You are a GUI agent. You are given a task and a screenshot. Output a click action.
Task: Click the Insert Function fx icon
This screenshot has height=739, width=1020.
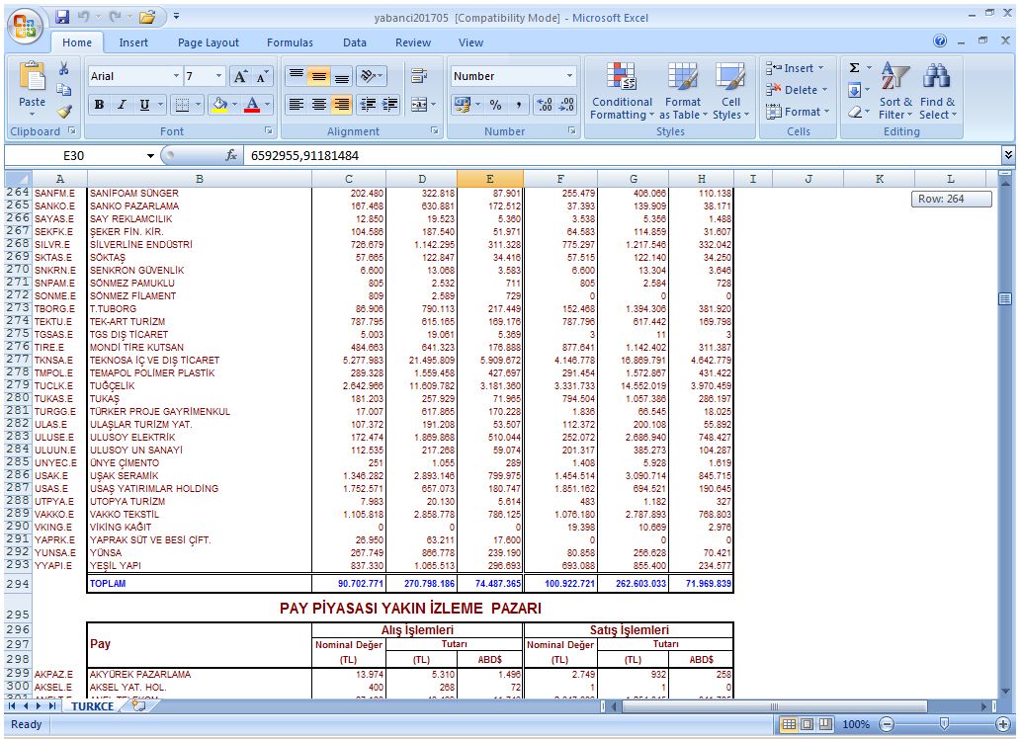pyautogui.click(x=231, y=155)
